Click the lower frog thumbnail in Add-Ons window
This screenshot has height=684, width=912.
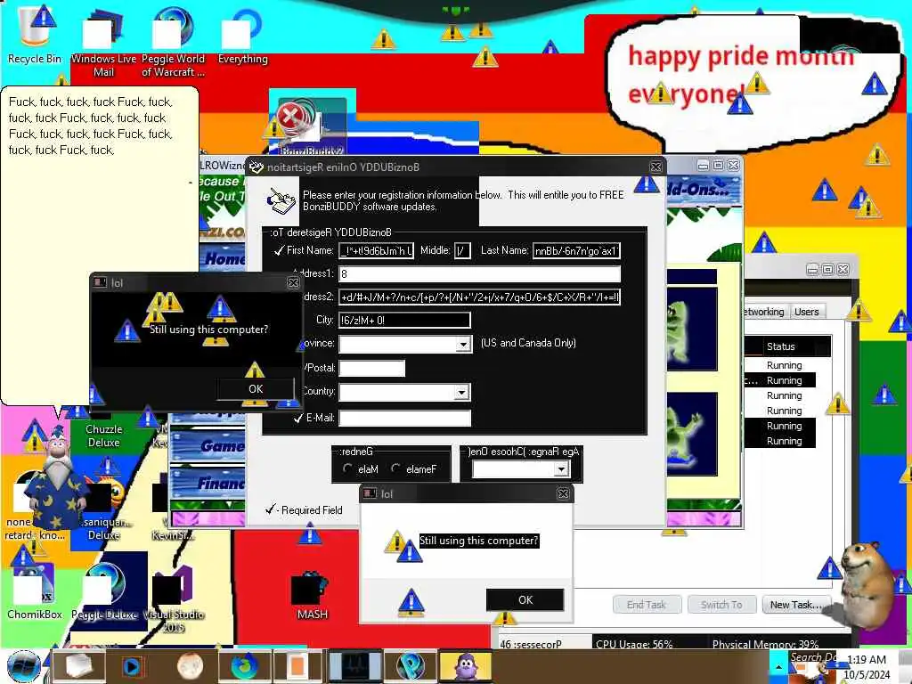(692, 434)
